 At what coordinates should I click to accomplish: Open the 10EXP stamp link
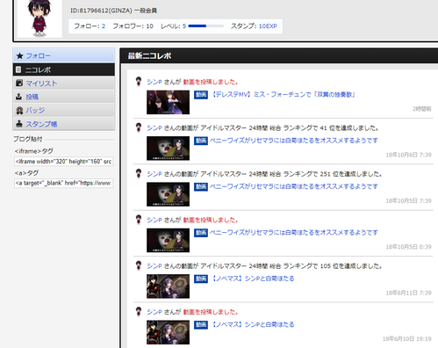point(268,26)
